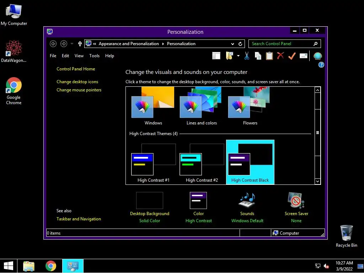Click the envelope E-mail icon

coord(304,56)
